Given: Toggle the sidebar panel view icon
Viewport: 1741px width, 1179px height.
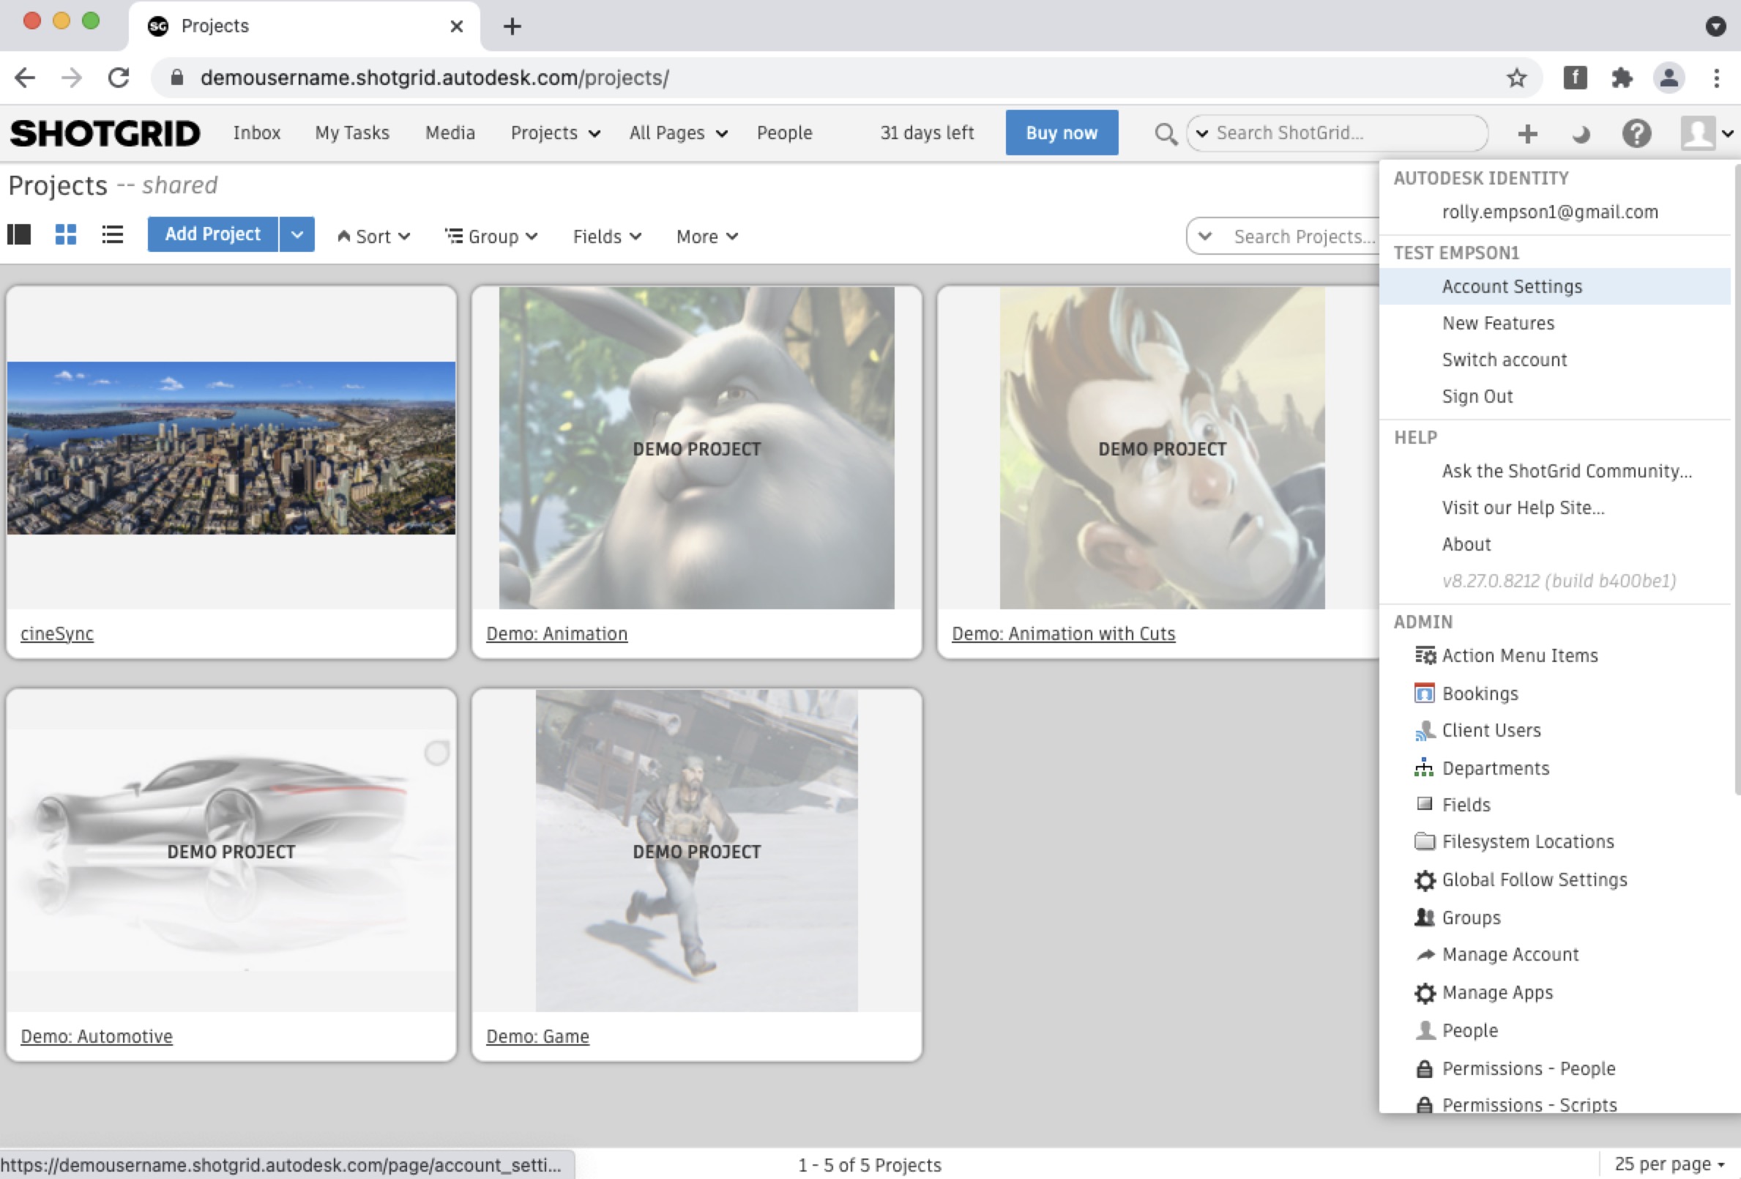Looking at the screenshot, I should pyautogui.click(x=20, y=235).
